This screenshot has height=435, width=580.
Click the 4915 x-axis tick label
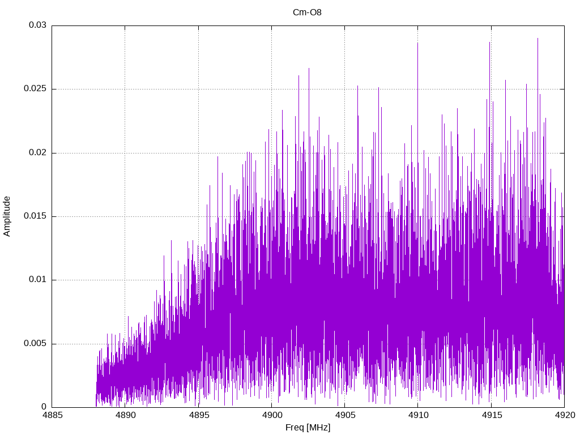(x=492, y=415)
